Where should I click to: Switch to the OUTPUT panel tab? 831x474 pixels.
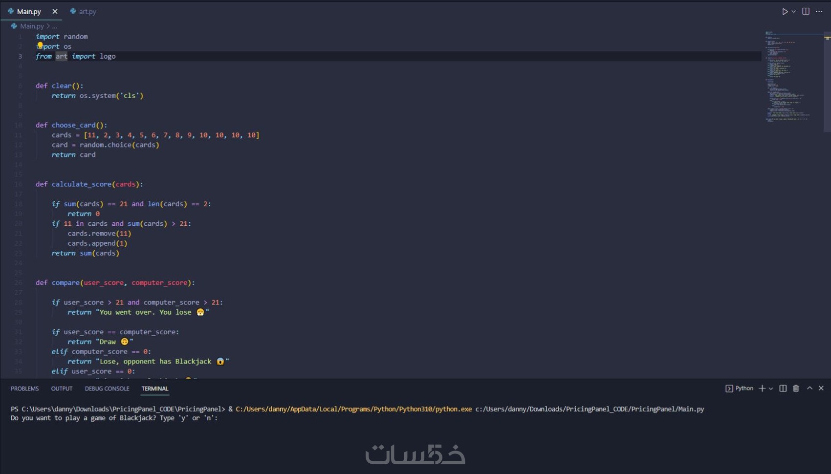point(62,388)
